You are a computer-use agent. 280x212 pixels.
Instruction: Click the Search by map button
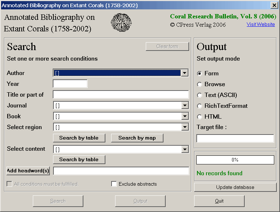click(137, 138)
